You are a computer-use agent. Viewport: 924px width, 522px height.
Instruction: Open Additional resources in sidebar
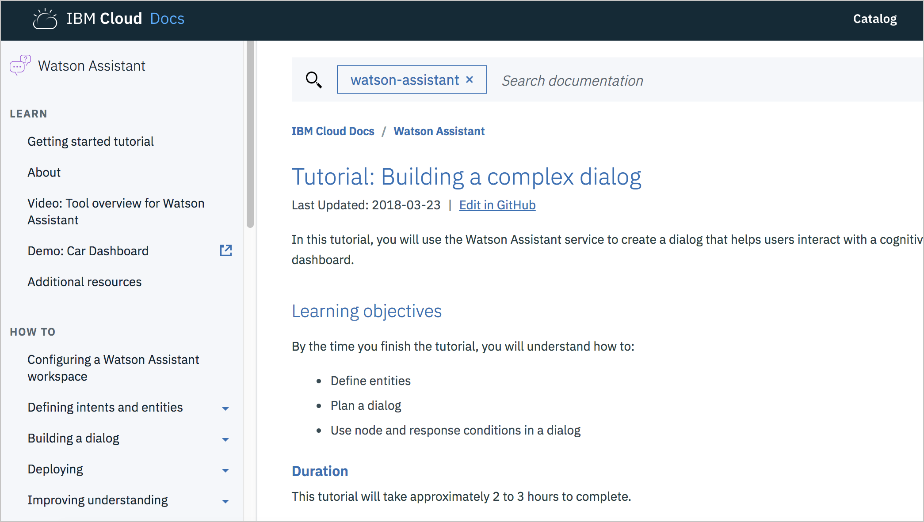(84, 282)
